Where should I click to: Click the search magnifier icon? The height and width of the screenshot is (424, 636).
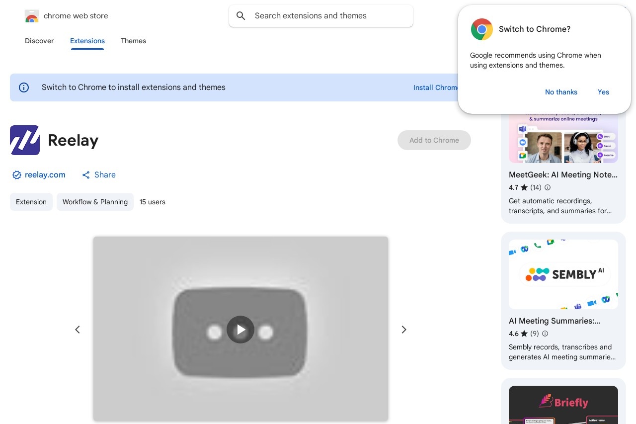(x=241, y=16)
